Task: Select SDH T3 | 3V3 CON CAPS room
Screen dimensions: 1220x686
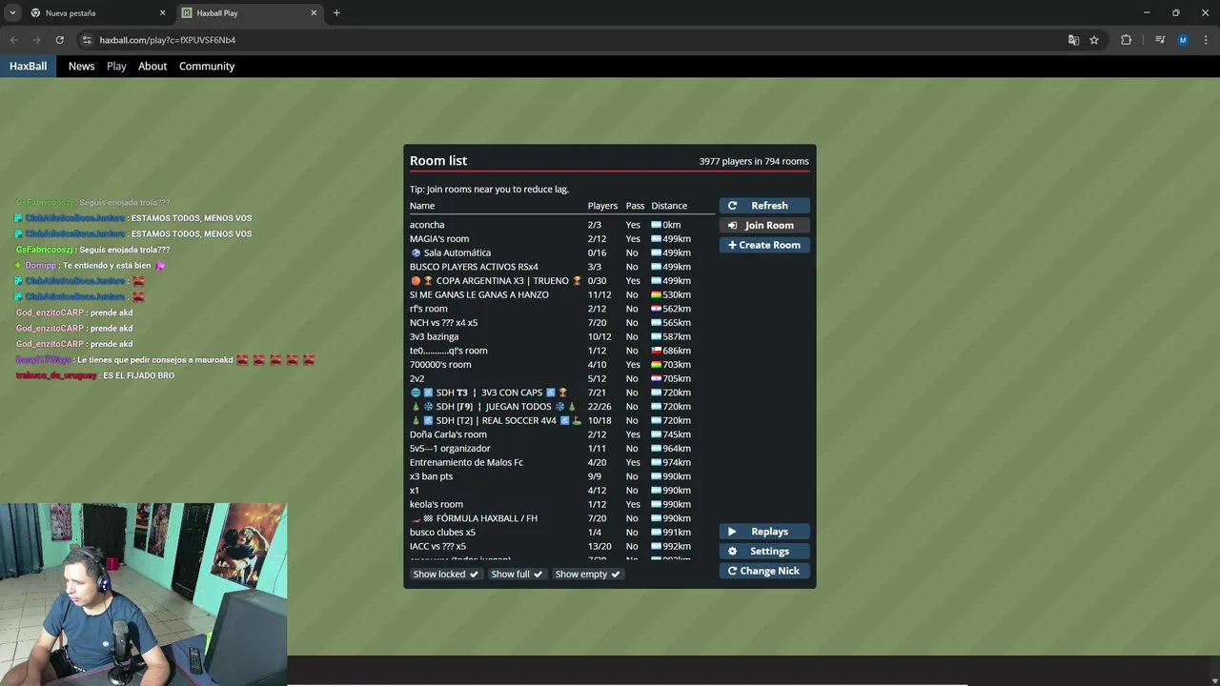Action: (x=562, y=393)
